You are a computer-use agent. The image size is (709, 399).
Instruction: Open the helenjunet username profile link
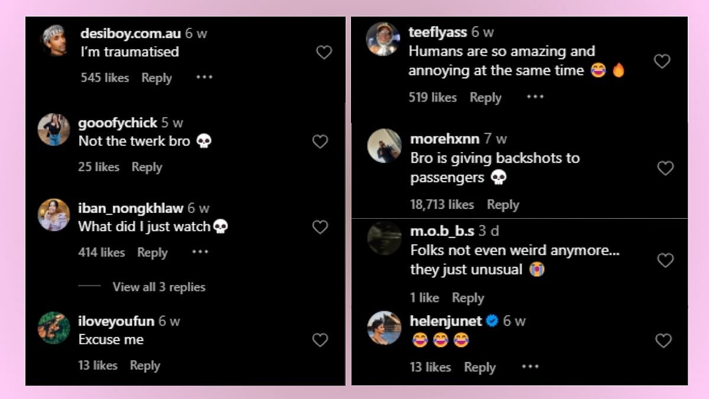pos(446,321)
